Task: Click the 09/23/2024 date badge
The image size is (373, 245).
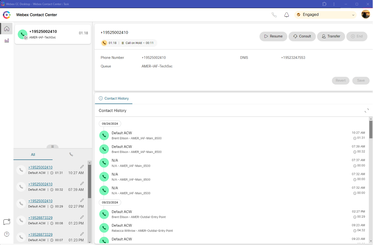Action: click(x=110, y=203)
